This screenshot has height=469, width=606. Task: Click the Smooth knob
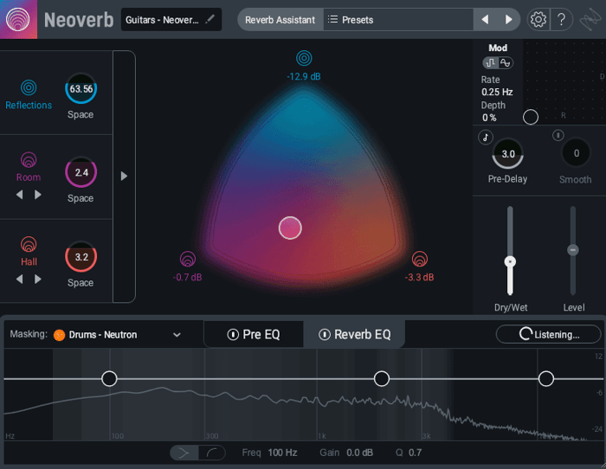click(576, 153)
